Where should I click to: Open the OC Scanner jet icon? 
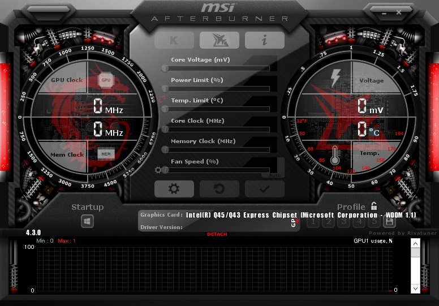(219, 40)
